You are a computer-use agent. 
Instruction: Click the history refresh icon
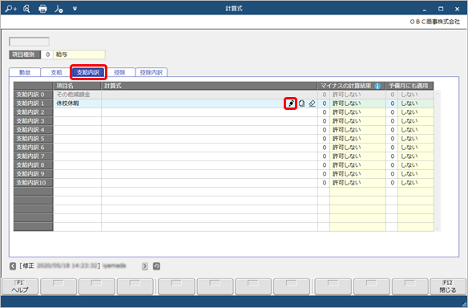(x=156, y=265)
